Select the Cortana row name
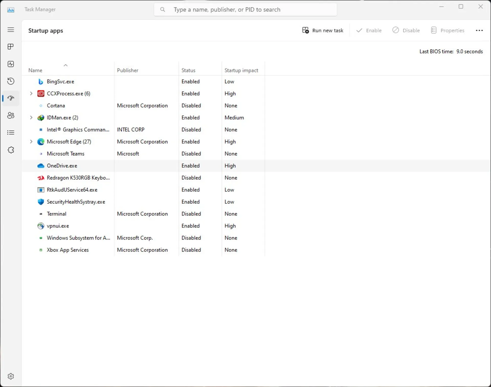This screenshot has height=387, width=491. pos(56,106)
